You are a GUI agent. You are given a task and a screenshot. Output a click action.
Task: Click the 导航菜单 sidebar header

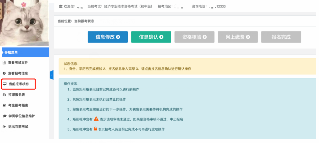point(25,52)
